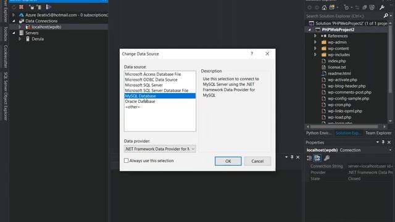Select index.php in Solution Explorer
The image size is (395, 222).
336,61
